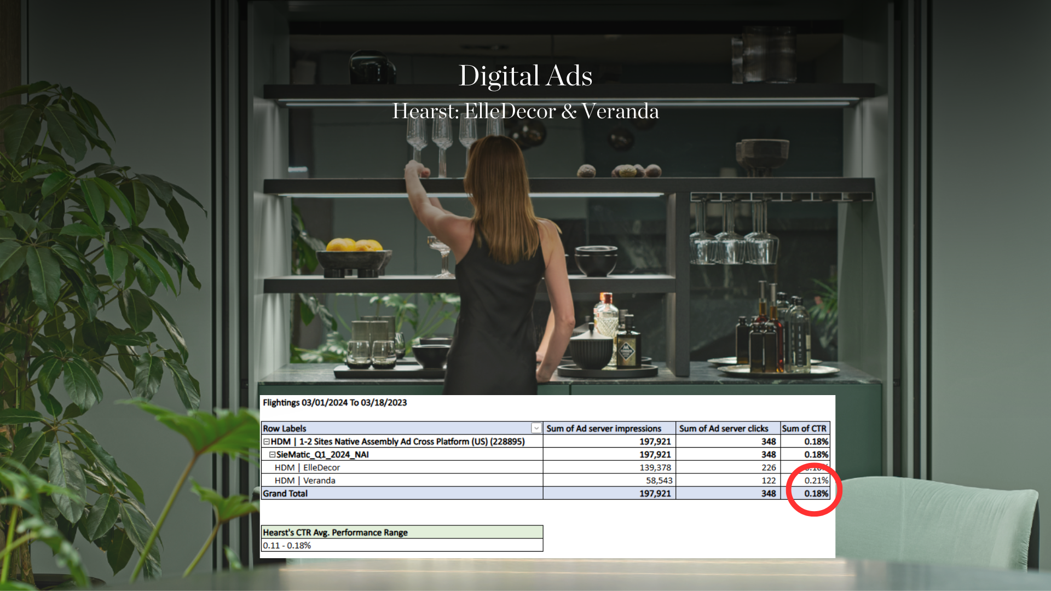This screenshot has width=1051, height=591.
Task: Click the Sum of CTR column header
Action: click(804, 428)
